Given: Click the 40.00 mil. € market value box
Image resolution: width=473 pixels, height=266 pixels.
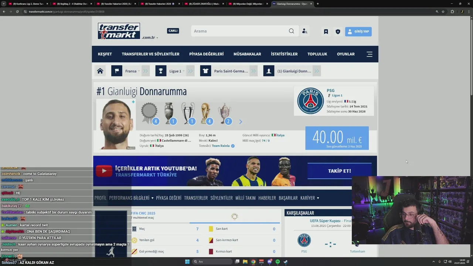Looking at the screenshot, I should point(337,138).
